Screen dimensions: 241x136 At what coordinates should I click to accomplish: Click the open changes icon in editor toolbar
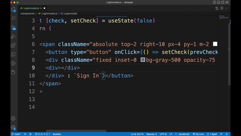pyautogui.click(x=217, y=8)
